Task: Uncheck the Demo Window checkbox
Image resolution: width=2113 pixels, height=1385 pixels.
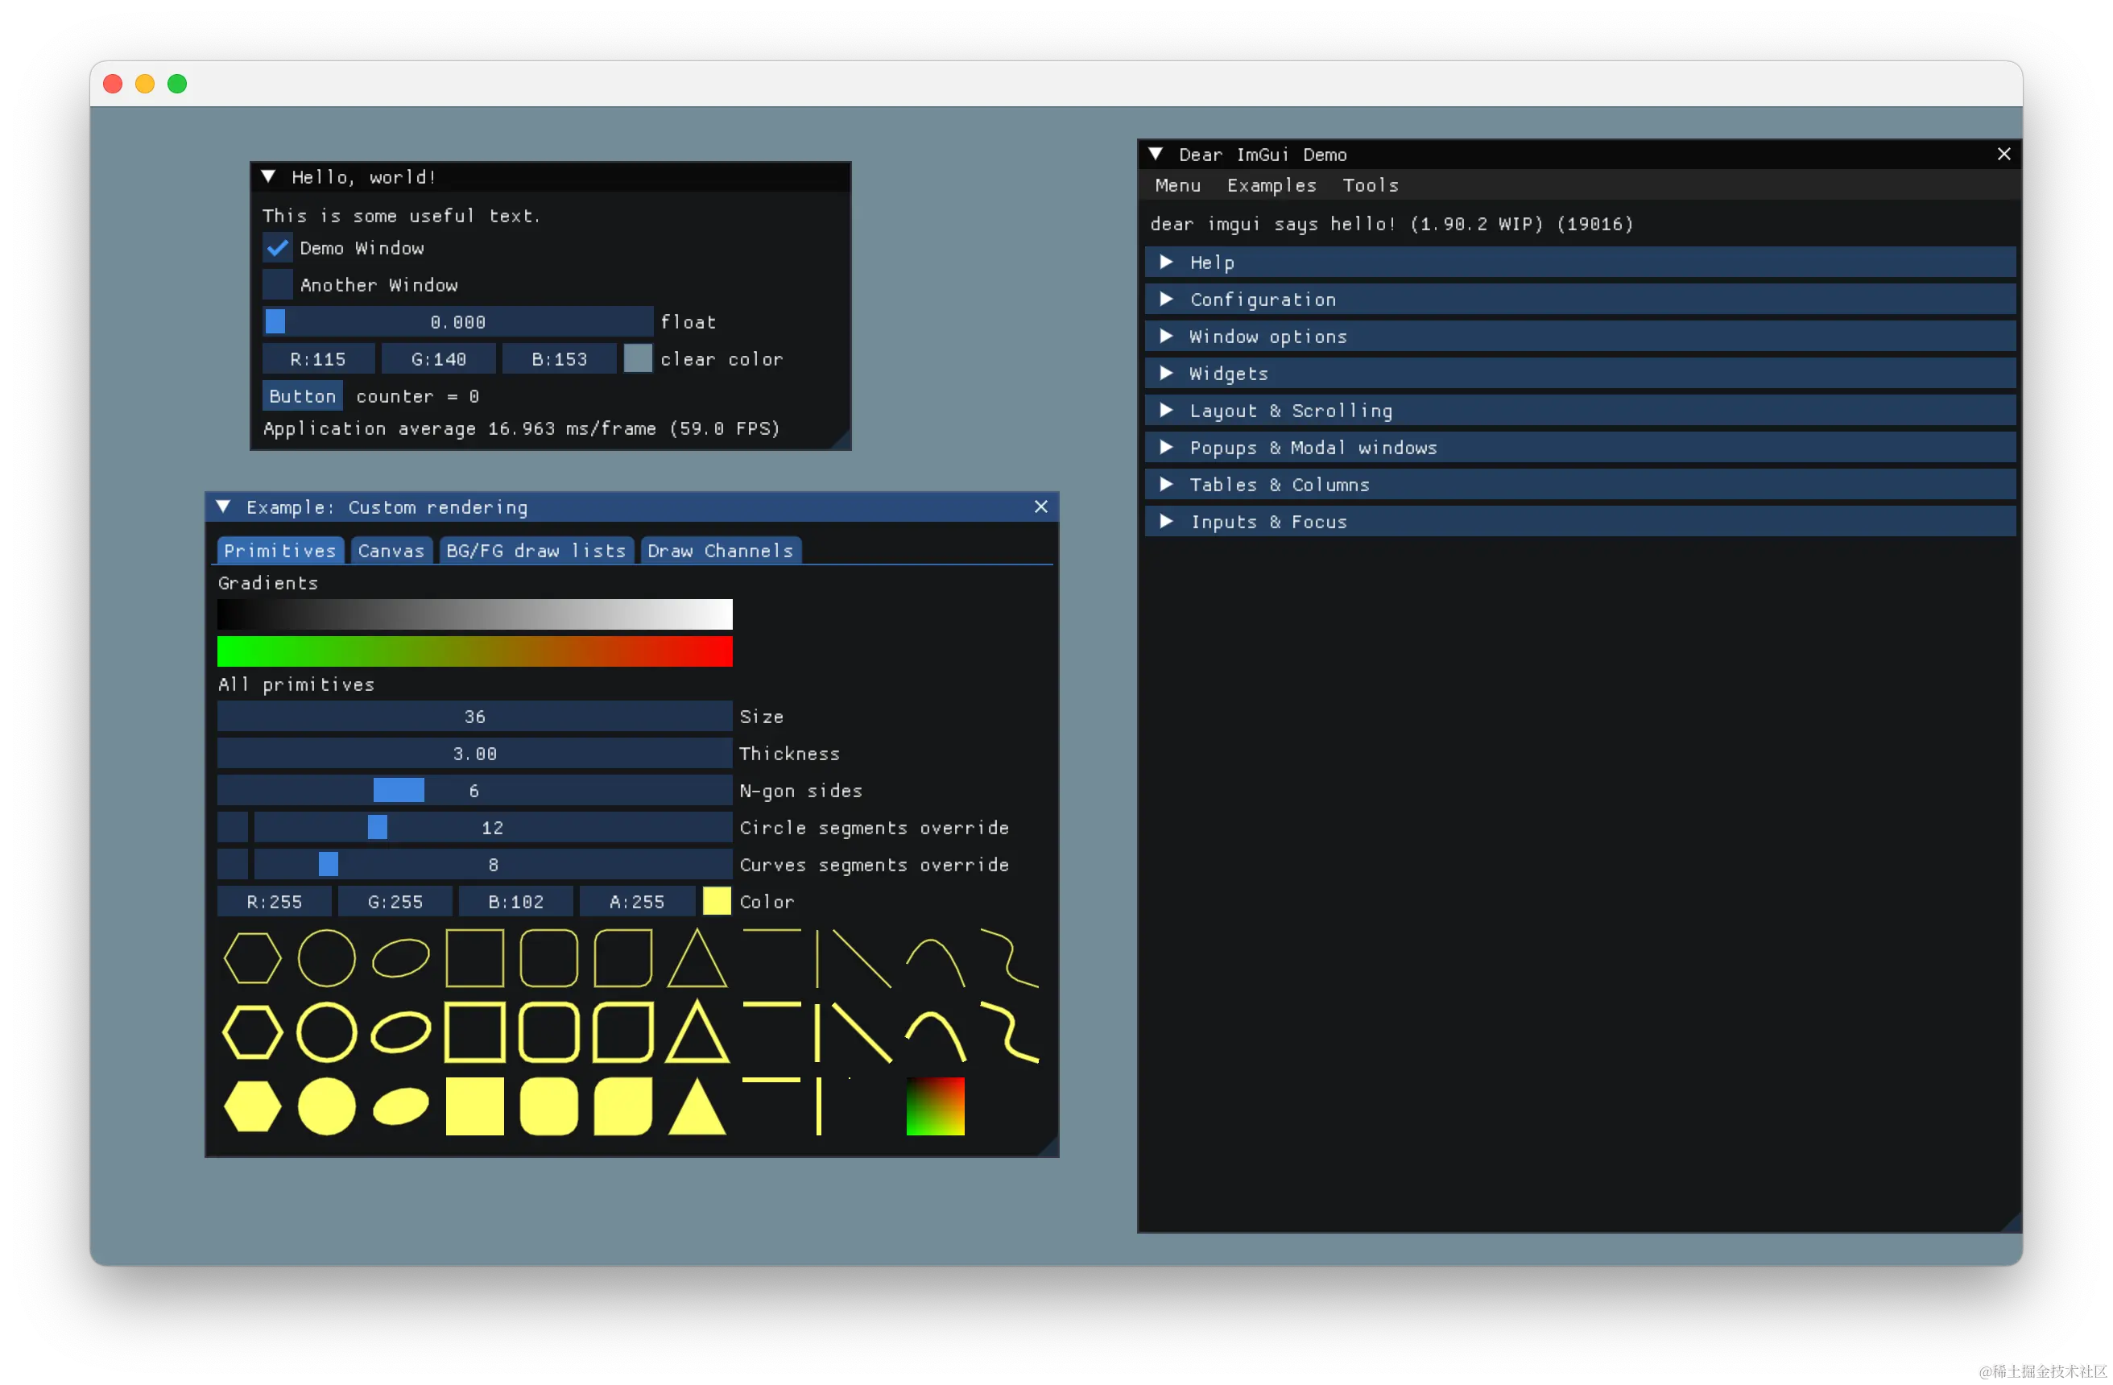Action: click(278, 248)
